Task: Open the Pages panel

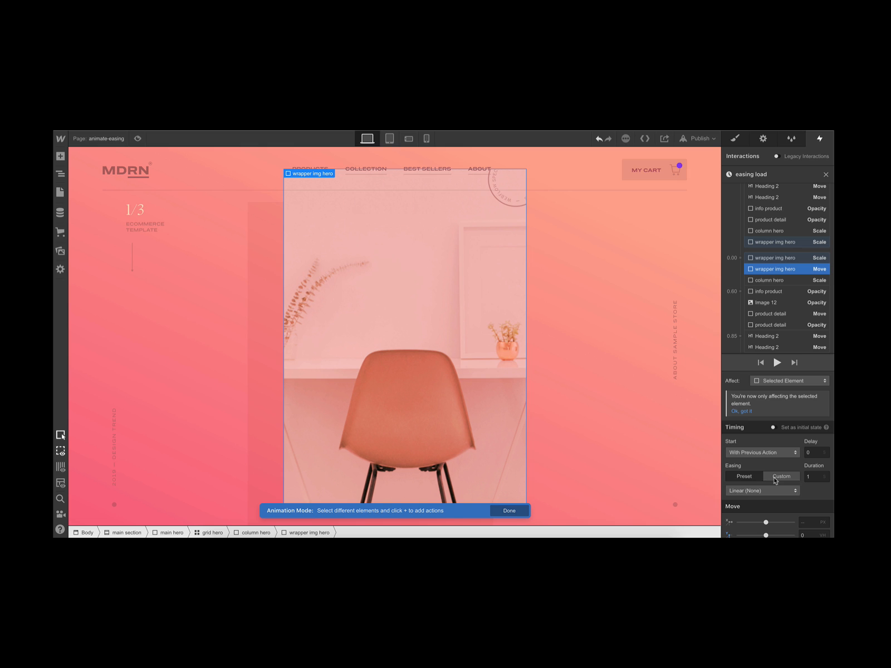Action: pos(61,192)
